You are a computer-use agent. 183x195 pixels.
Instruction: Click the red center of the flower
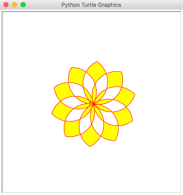pyautogui.click(x=93, y=104)
